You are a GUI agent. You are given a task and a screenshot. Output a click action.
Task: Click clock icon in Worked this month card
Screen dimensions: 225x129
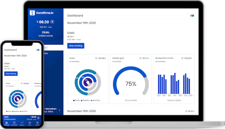click(x=182, y=58)
